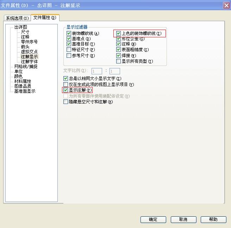Image resolution: width=231 pixels, height=228 pixels.
Task: Open 基准面显示 settings
Action: click(x=25, y=91)
